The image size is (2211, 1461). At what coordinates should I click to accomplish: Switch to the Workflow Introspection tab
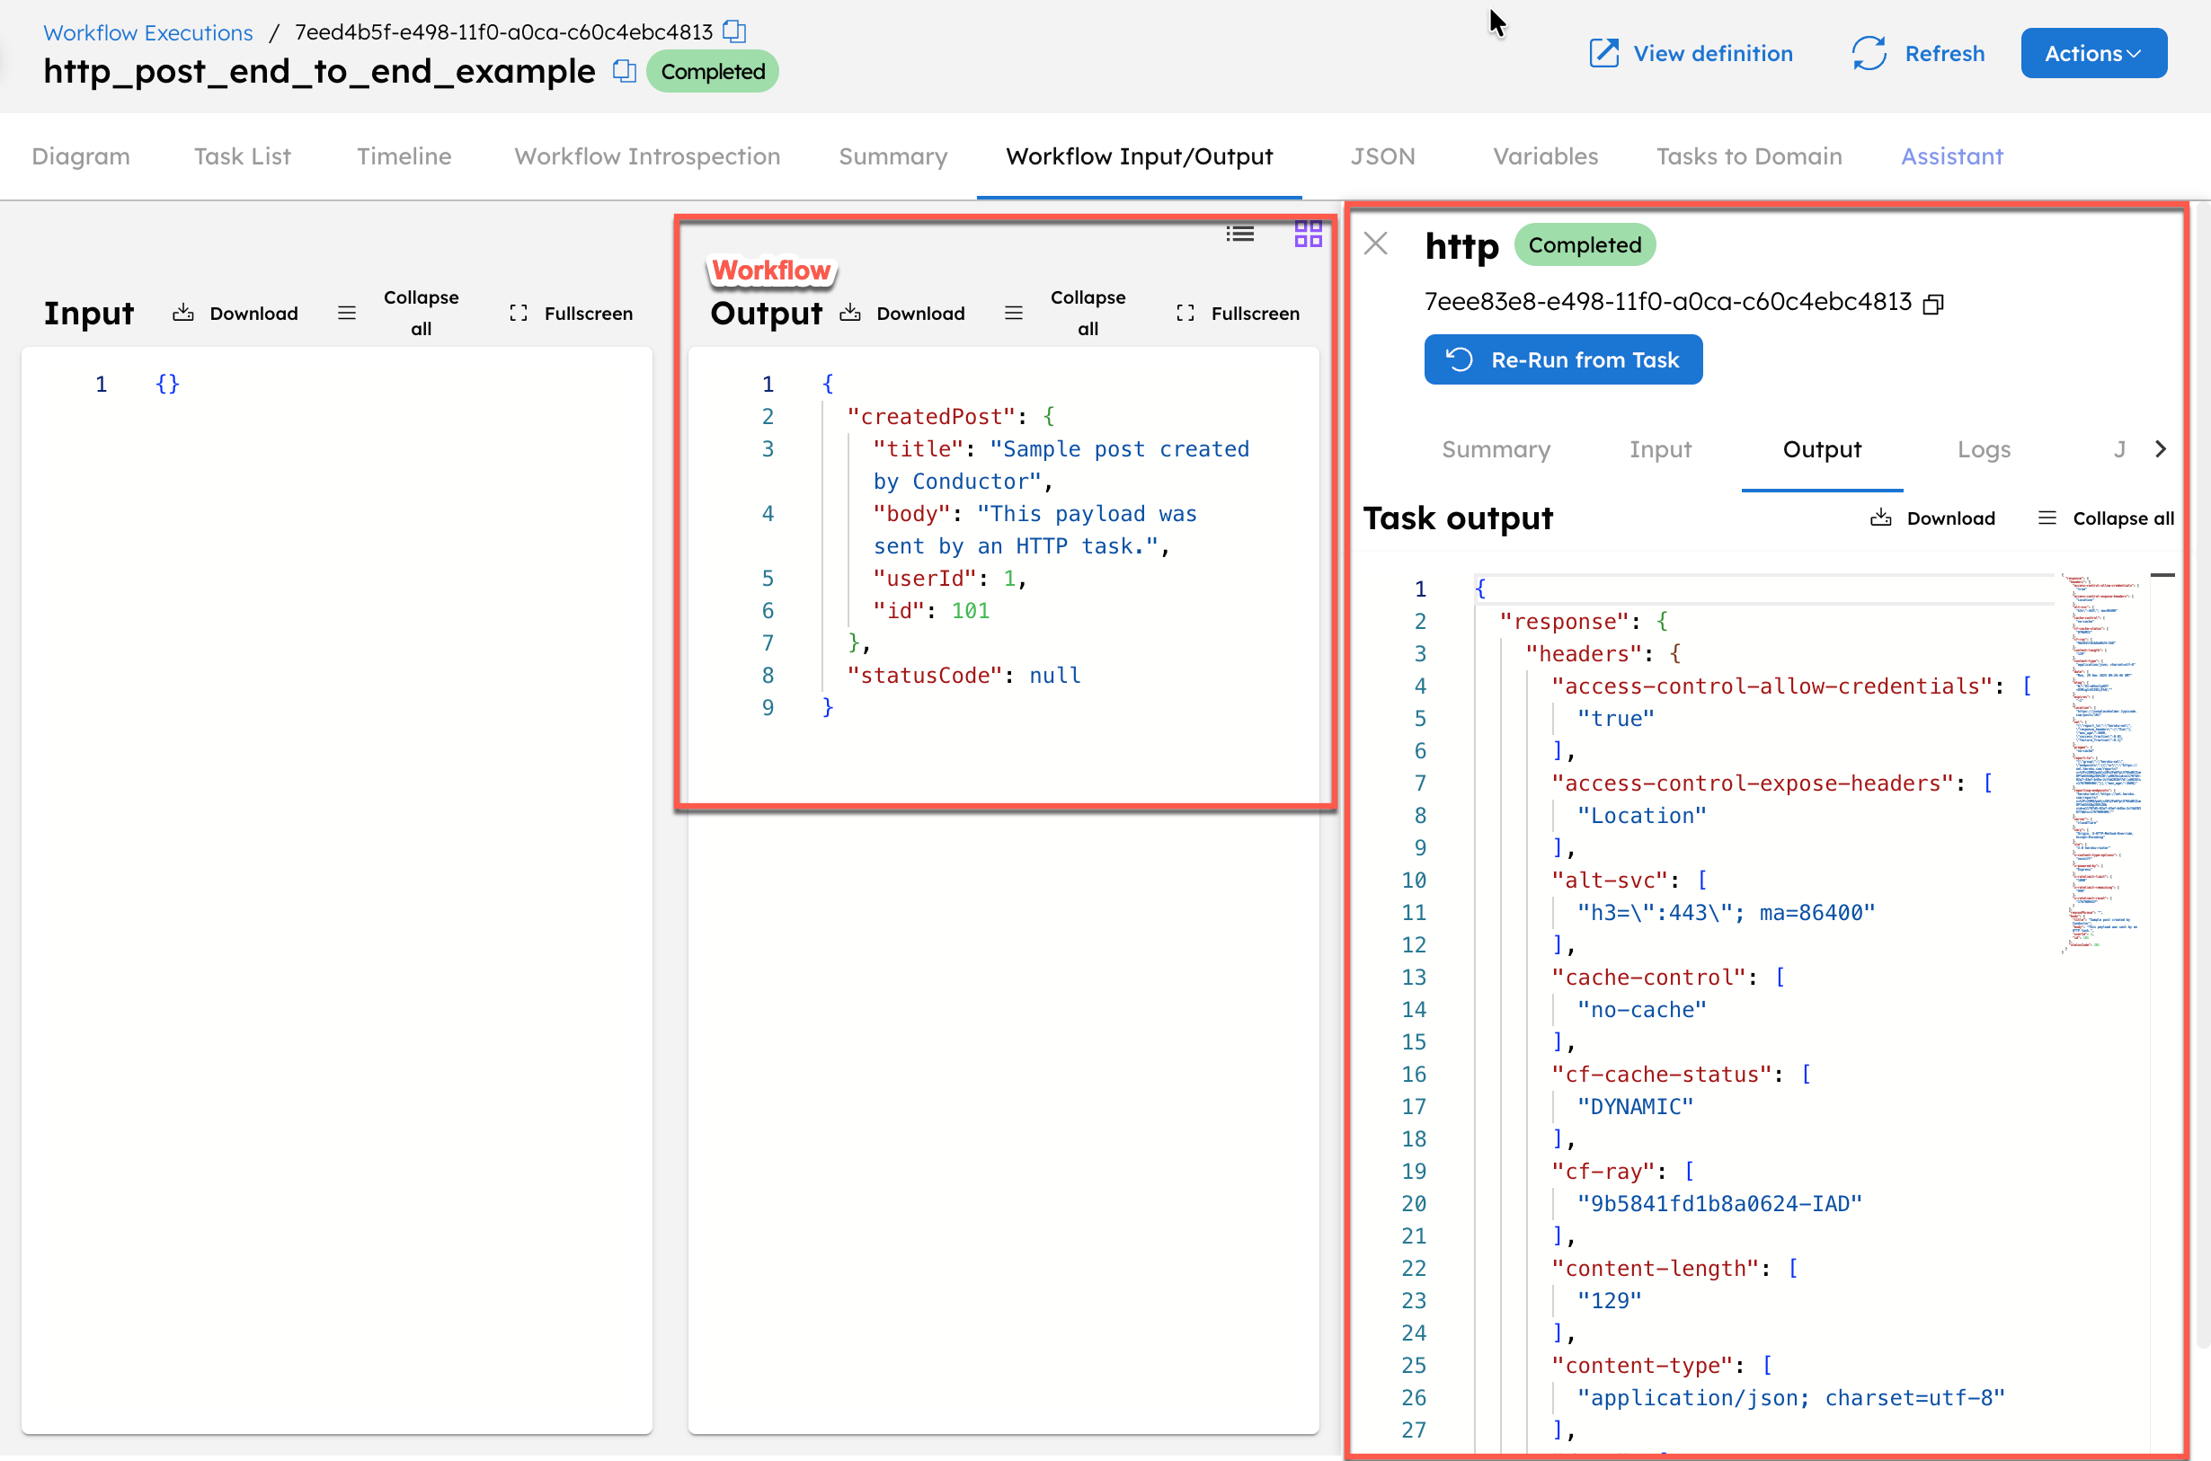[x=646, y=156]
